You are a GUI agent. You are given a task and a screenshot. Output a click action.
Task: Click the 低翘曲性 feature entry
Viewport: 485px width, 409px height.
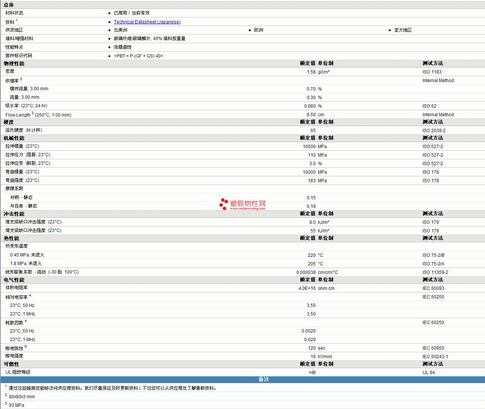click(x=123, y=47)
